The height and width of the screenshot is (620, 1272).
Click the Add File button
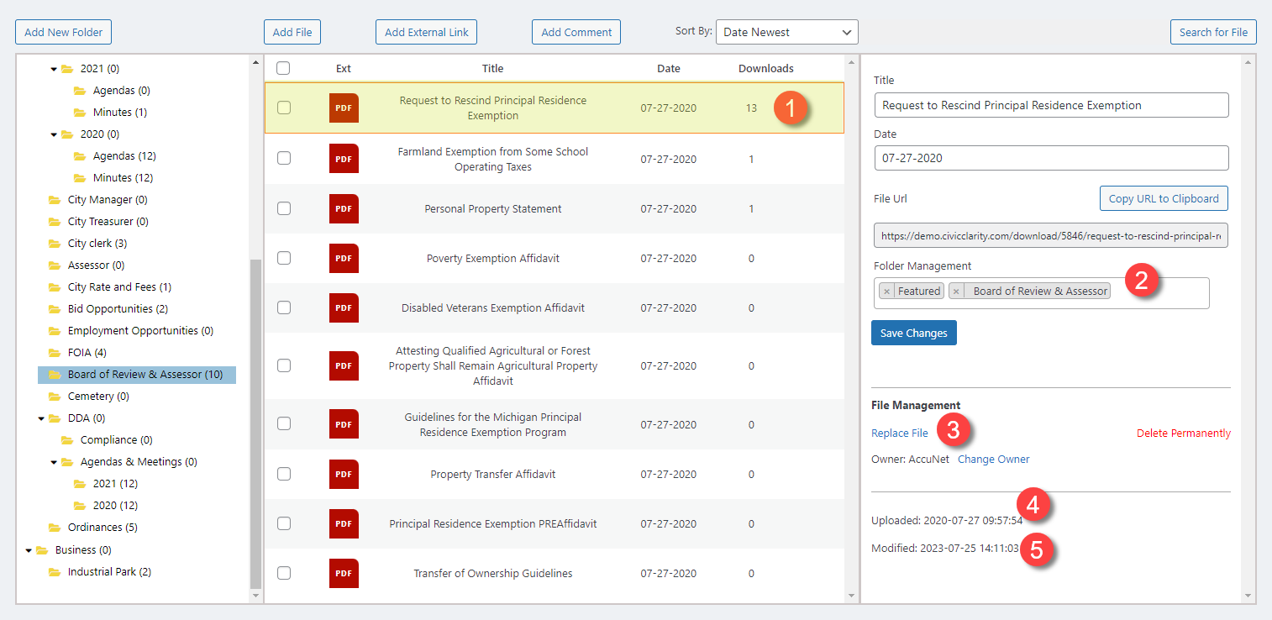point(292,32)
